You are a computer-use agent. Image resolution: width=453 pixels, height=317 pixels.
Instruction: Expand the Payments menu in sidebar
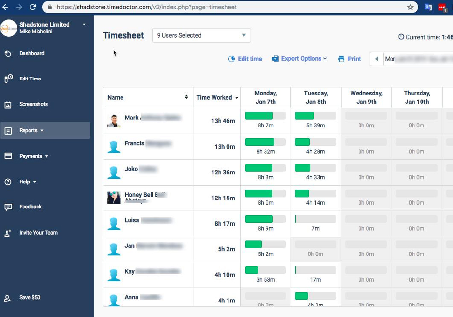34,156
